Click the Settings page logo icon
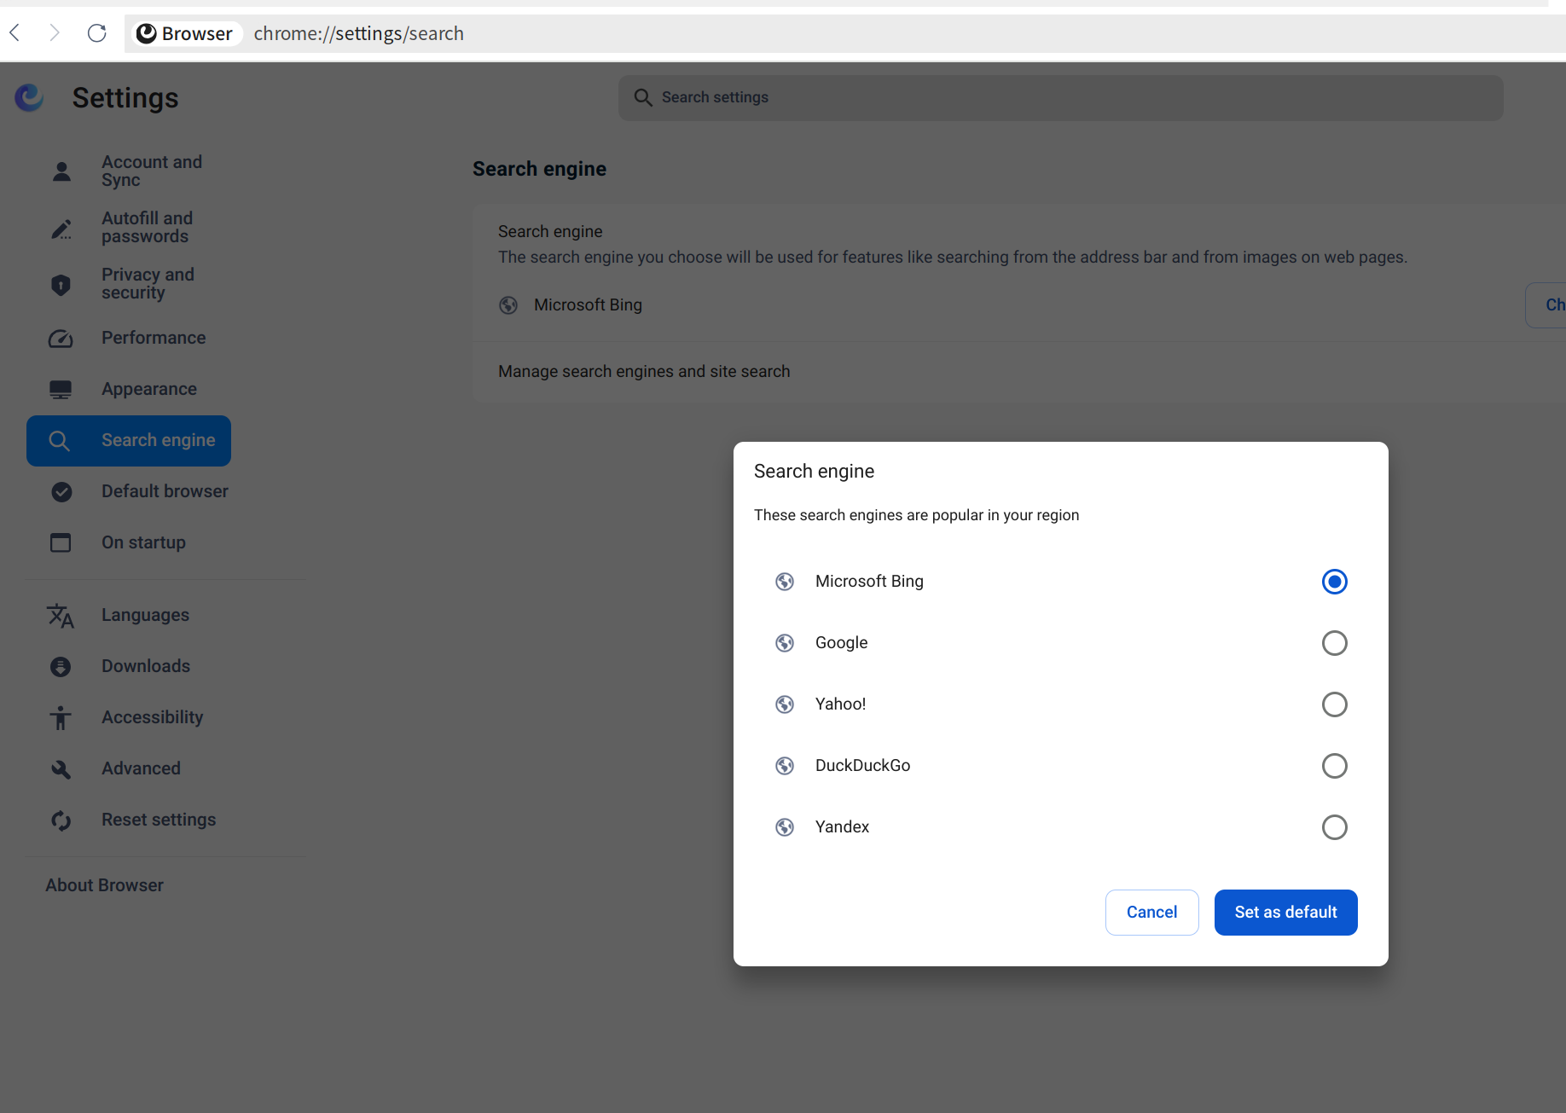Image resolution: width=1566 pixels, height=1113 pixels. click(x=30, y=98)
